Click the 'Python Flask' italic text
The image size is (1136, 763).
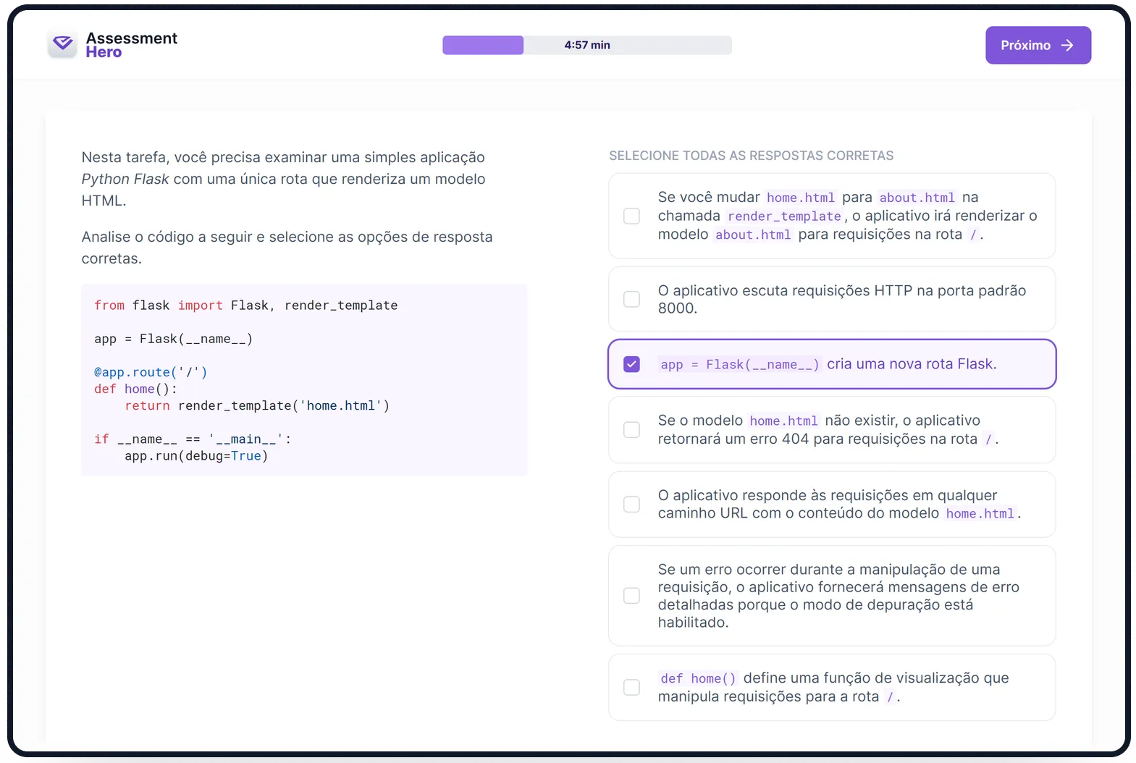(125, 179)
